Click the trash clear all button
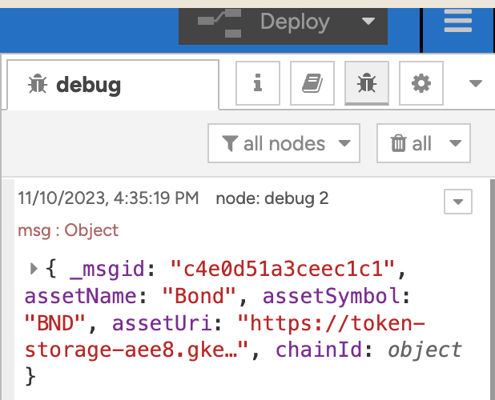The width and height of the screenshot is (495, 400). click(x=411, y=144)
